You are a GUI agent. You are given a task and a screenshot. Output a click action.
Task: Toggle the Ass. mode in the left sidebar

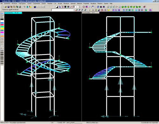[2, 13]
